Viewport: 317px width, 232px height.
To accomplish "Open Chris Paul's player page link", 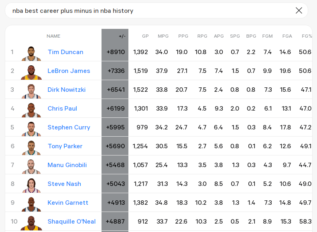I will click(x=62, y=109).
